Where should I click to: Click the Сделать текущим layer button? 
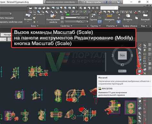[7, 18]
